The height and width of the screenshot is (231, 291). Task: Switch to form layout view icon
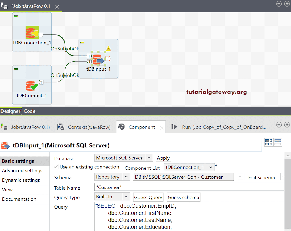[278, 142]
